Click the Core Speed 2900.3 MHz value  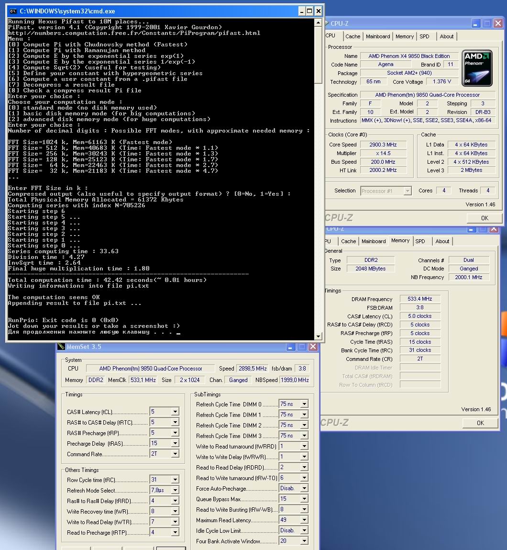pos(383,145)
